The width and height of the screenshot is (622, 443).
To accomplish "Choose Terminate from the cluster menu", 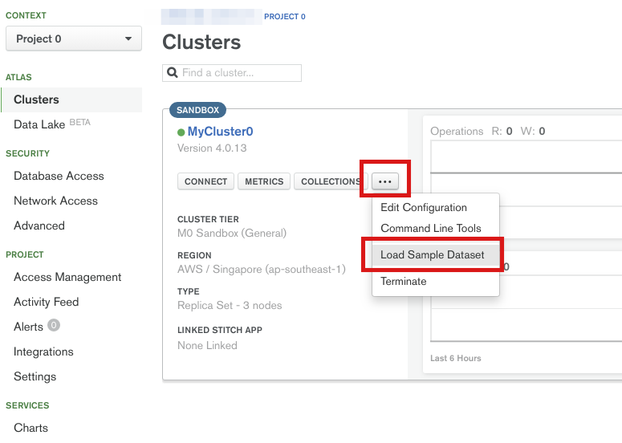I will pos(404,282).
